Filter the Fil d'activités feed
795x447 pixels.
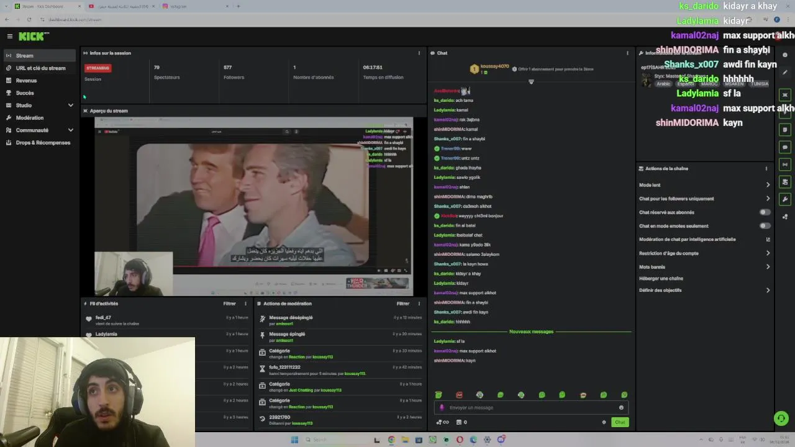[x=229, y=304]
